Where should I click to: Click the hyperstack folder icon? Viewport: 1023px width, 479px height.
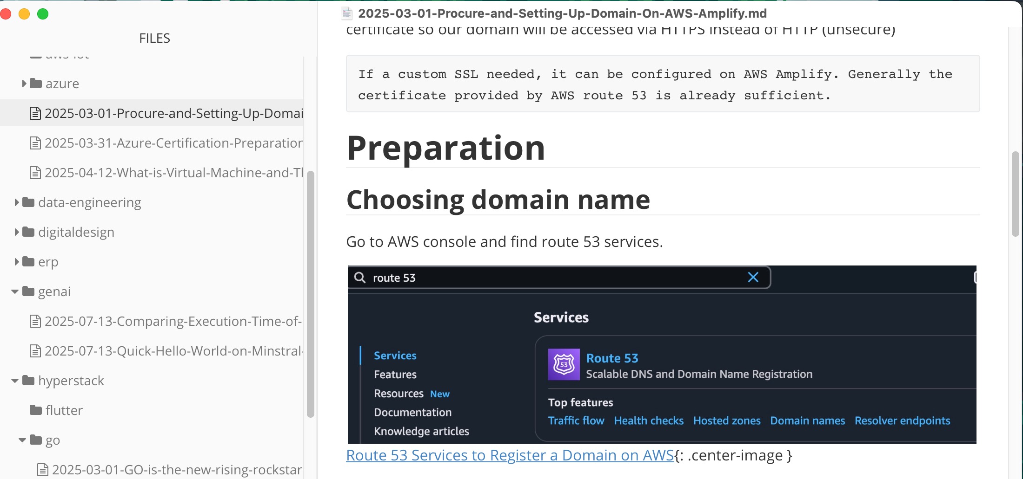pos(28,381)
